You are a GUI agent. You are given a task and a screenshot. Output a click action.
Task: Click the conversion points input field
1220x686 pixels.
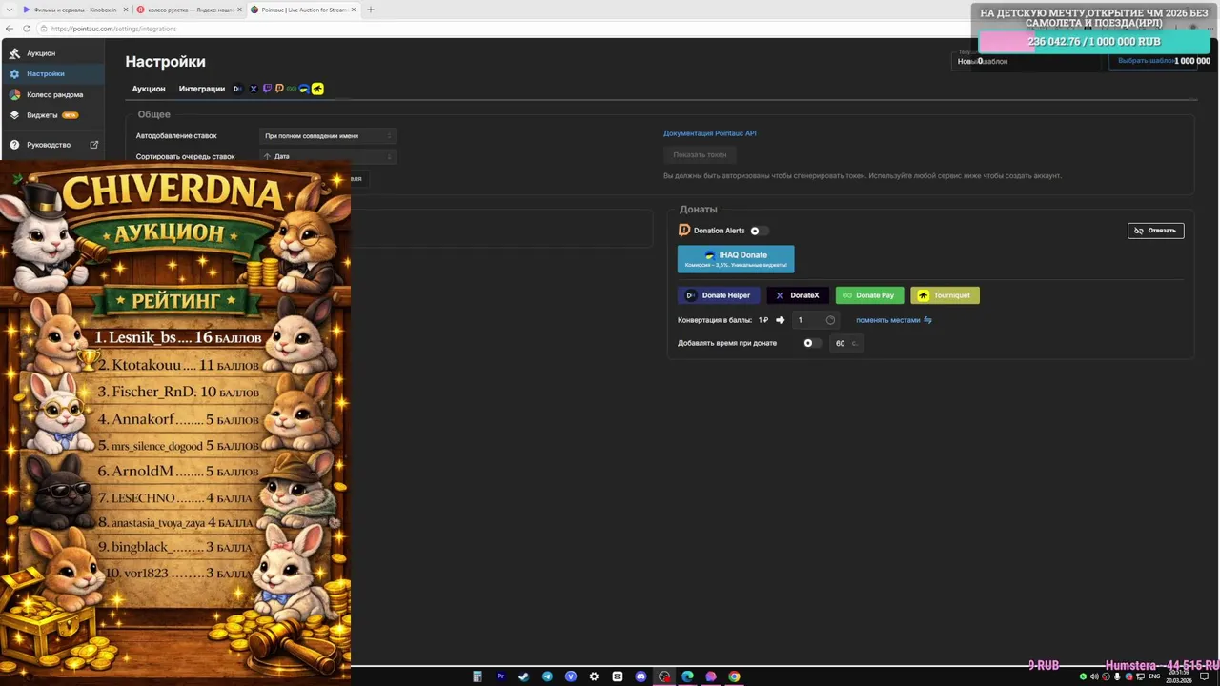816,320
